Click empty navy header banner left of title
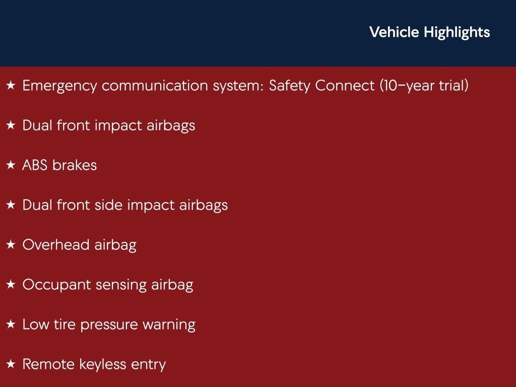Image resolution: width=516 pixels, height=387 pixels. click(x=176, y=33)
